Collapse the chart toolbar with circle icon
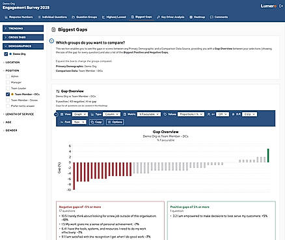 pos(56,114)
